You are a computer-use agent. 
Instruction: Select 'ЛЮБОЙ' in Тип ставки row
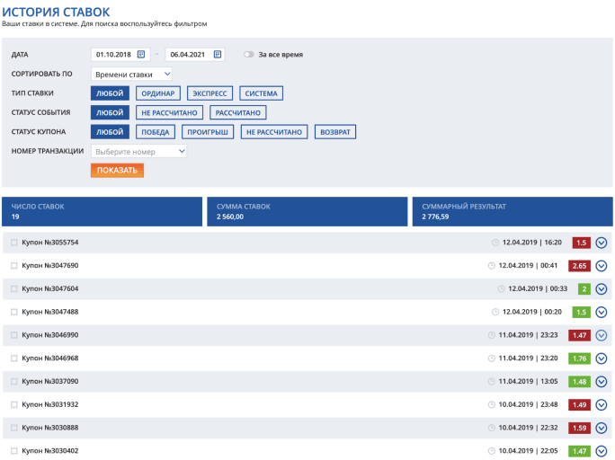pos(110,93)
